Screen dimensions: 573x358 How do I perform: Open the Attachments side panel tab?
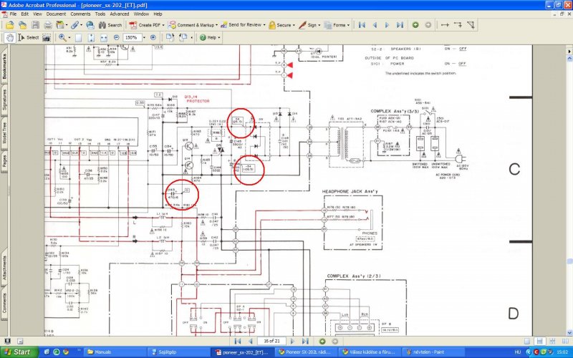coord(4,267)
